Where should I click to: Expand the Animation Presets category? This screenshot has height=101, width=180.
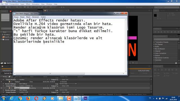coord(154,42)
